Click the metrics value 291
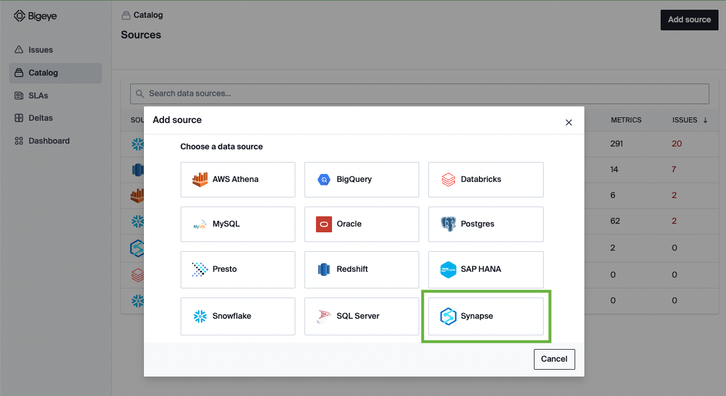The height and width of the screenshot is (396, 726). 618,144
